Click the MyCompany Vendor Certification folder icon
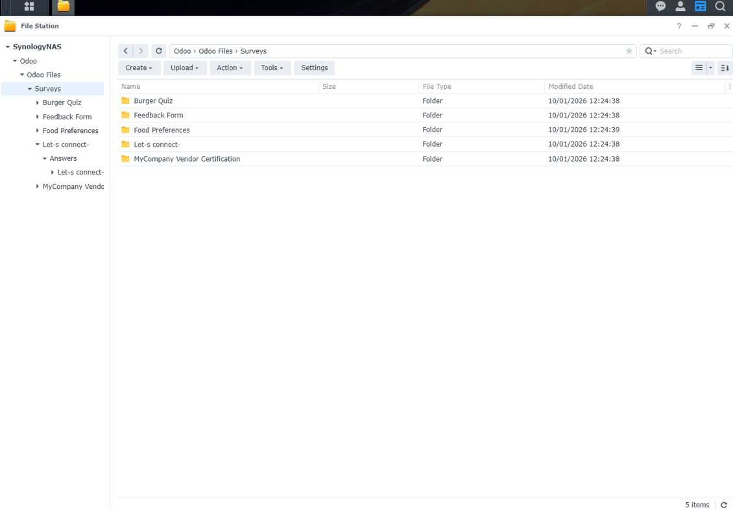 tap(125, 158)
